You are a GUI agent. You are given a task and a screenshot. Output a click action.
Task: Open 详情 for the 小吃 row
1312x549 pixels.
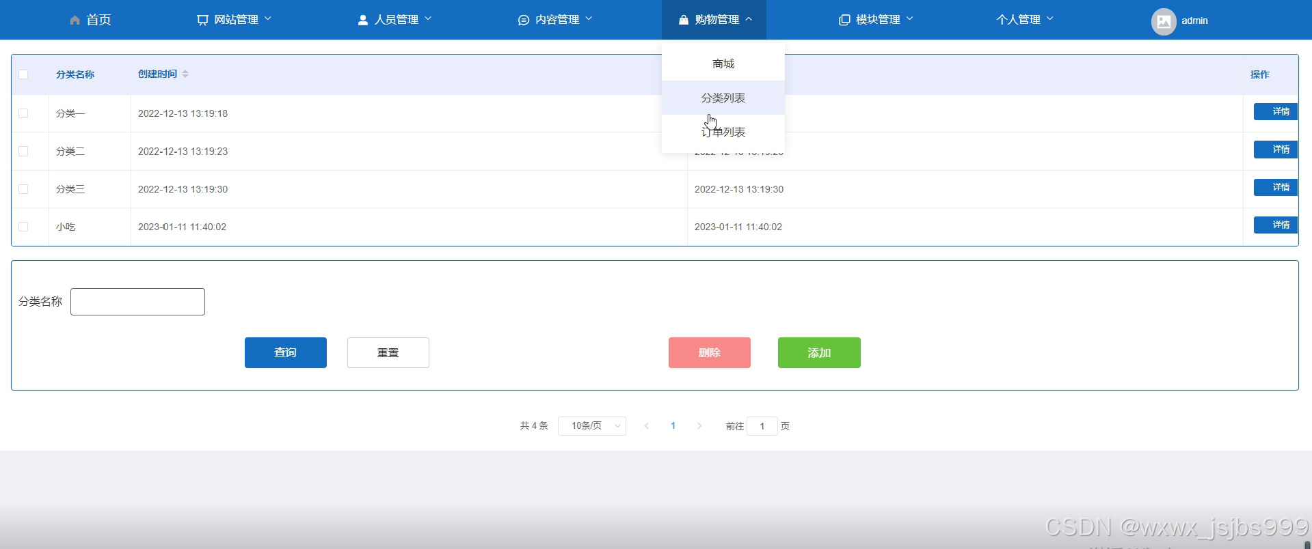click(x=1276, y=225)
